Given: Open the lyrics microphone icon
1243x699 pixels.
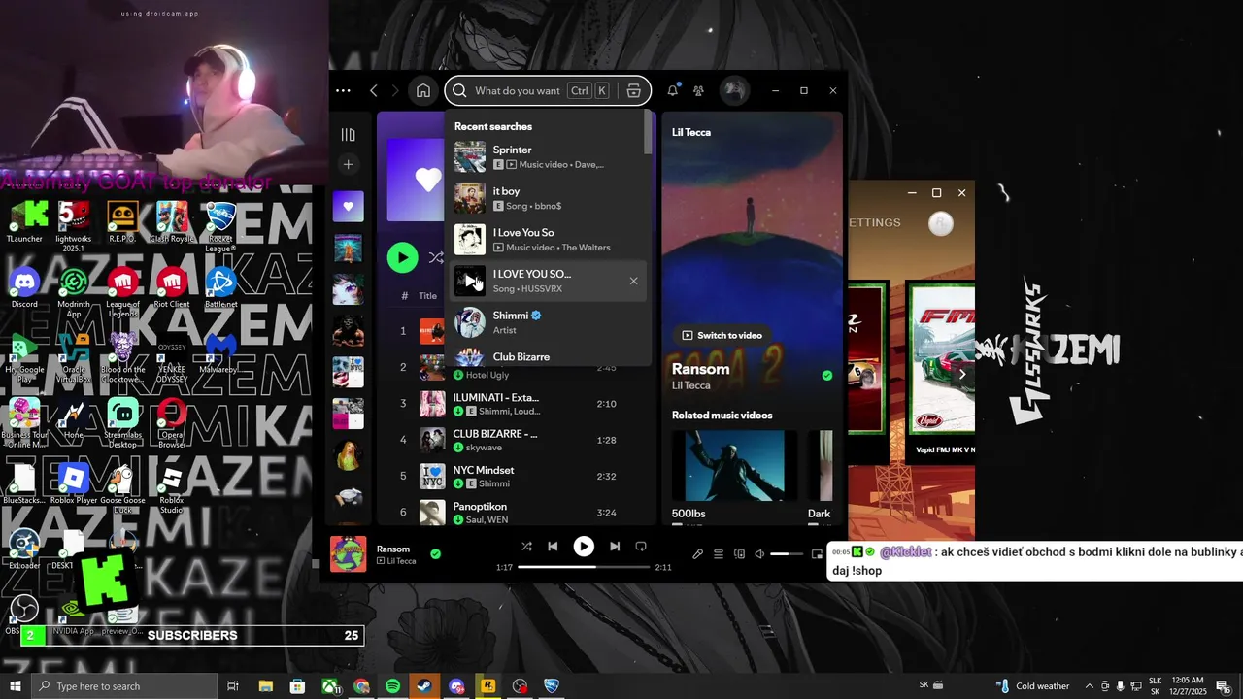Looking at the screenshot, I should [697, 554].
